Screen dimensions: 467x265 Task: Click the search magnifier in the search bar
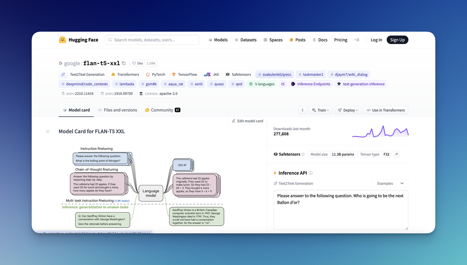click(x=110, y=40)
